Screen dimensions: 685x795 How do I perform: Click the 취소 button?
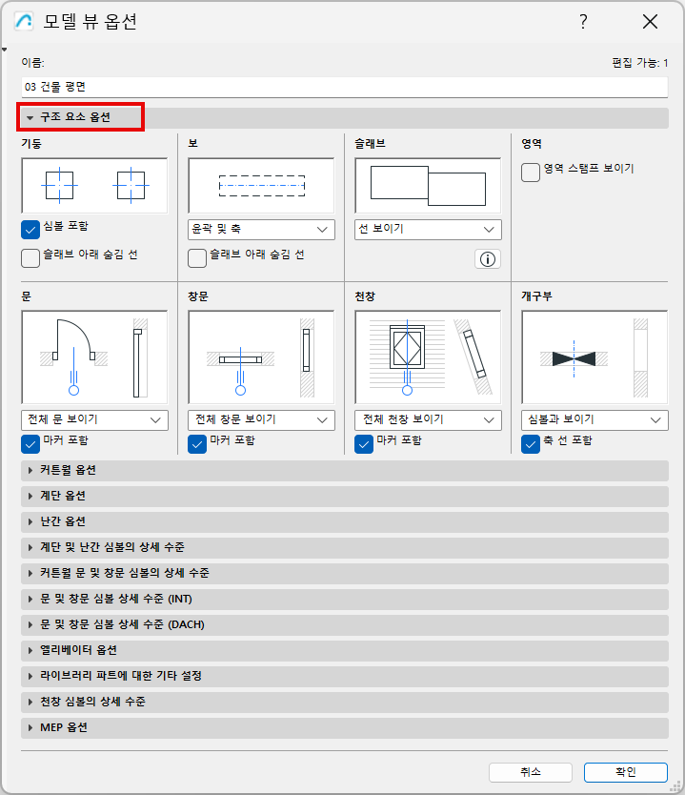(531, 772)
